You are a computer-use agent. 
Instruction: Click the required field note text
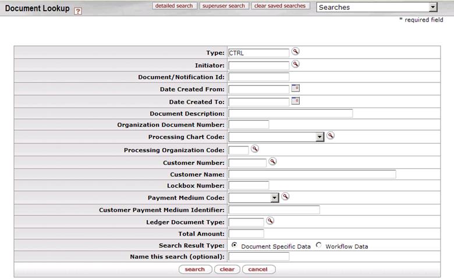[x=421, y=20]
